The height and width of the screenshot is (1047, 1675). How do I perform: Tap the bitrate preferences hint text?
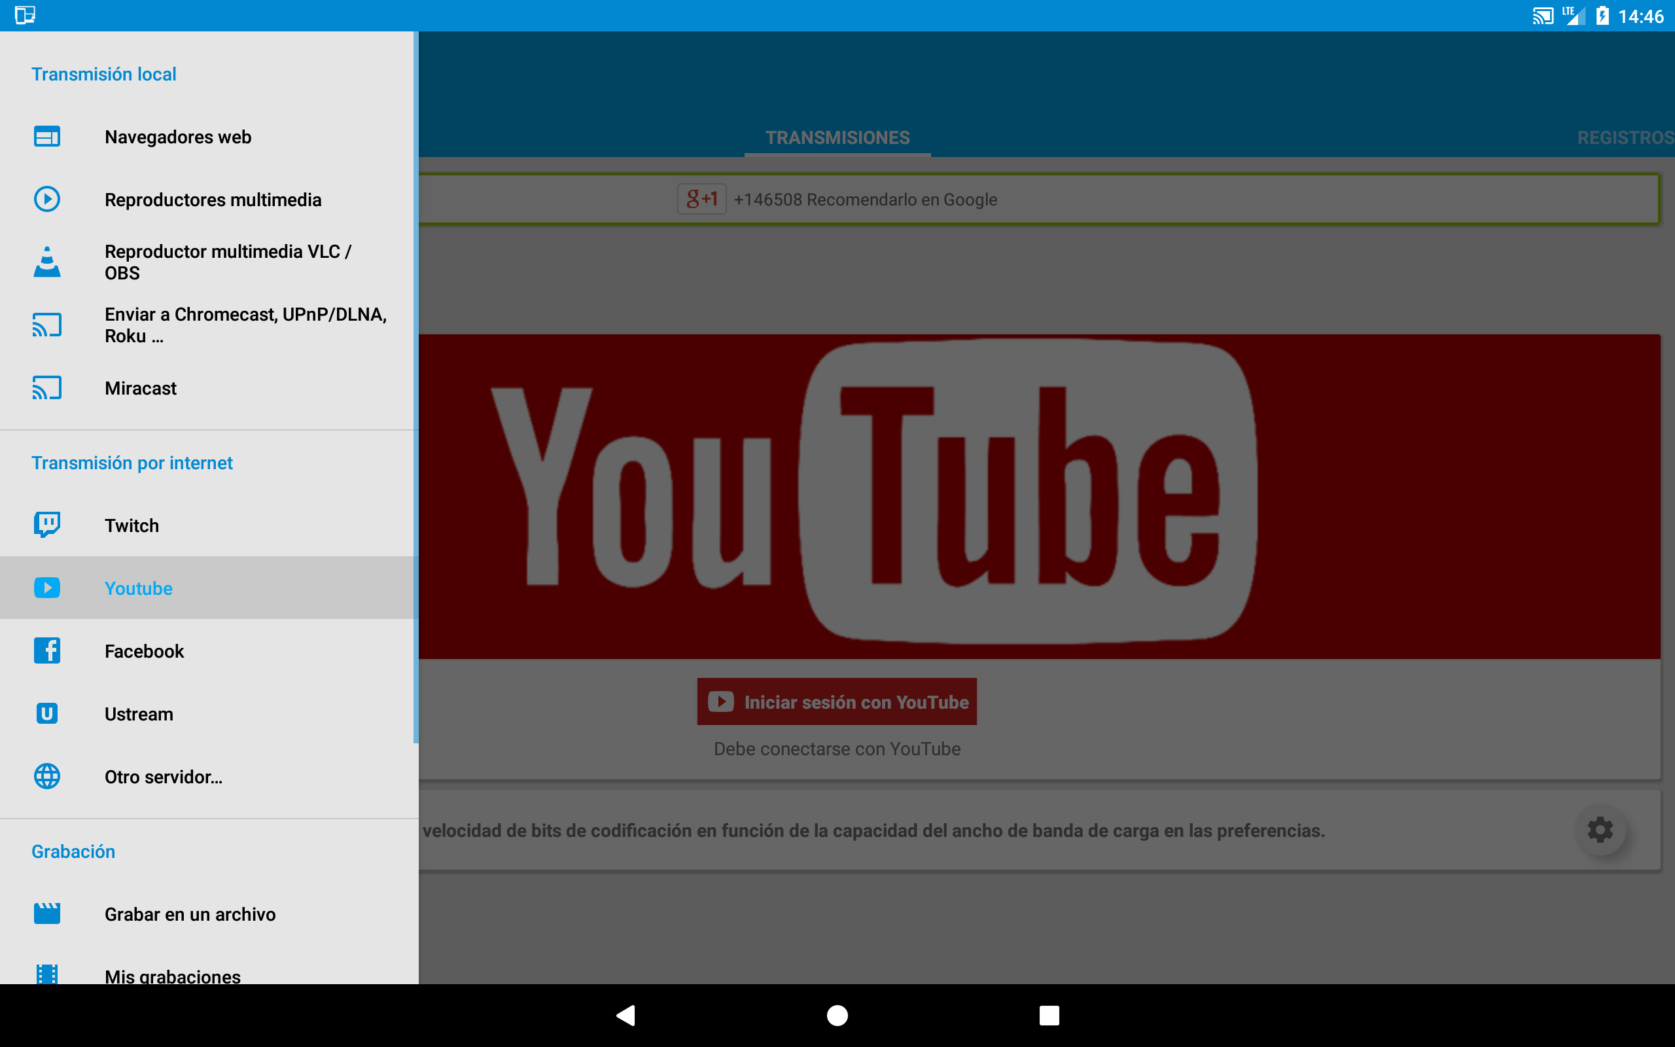(873, 830)
